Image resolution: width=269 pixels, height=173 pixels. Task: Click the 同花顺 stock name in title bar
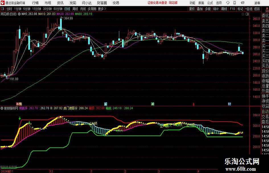tap(173, 3)
